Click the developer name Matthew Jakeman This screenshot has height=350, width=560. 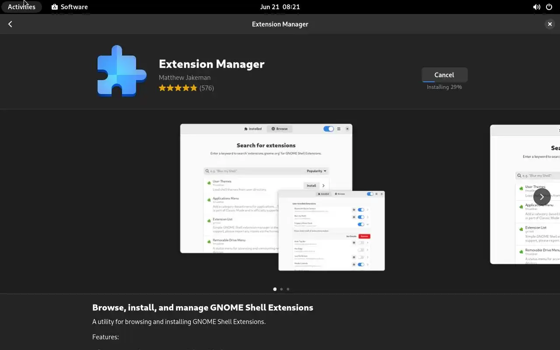pyautogui.click(x=185, y=77)
